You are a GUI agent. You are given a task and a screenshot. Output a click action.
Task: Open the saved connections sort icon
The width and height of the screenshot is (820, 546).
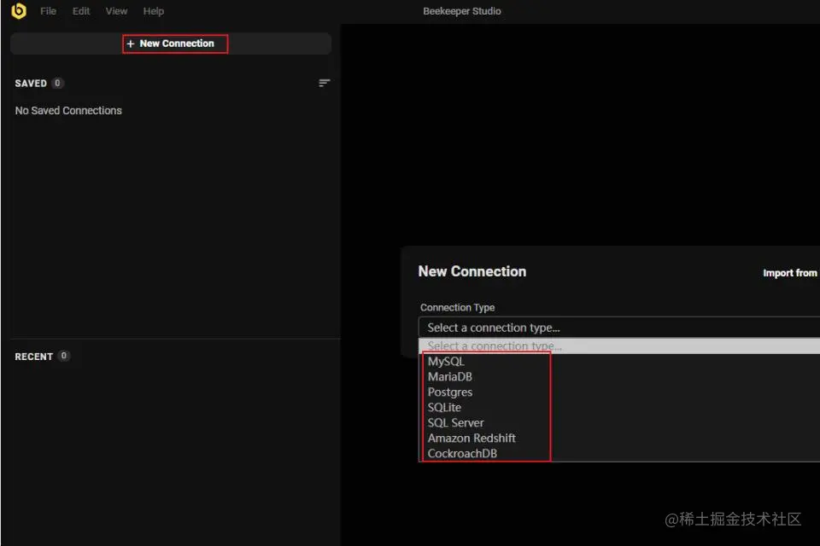pyautogui.click(x=325, y=83)
